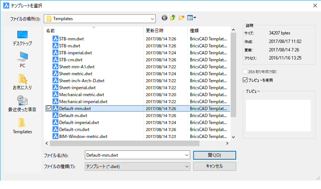Select the Sheet-metric.dwt file icon
321x189 pixels.
coord(55,74)
